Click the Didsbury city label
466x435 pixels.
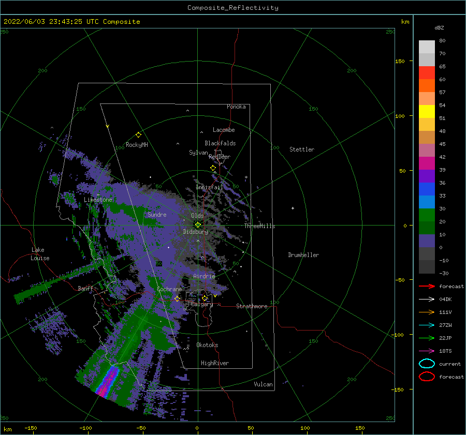[x=195, y=232]
